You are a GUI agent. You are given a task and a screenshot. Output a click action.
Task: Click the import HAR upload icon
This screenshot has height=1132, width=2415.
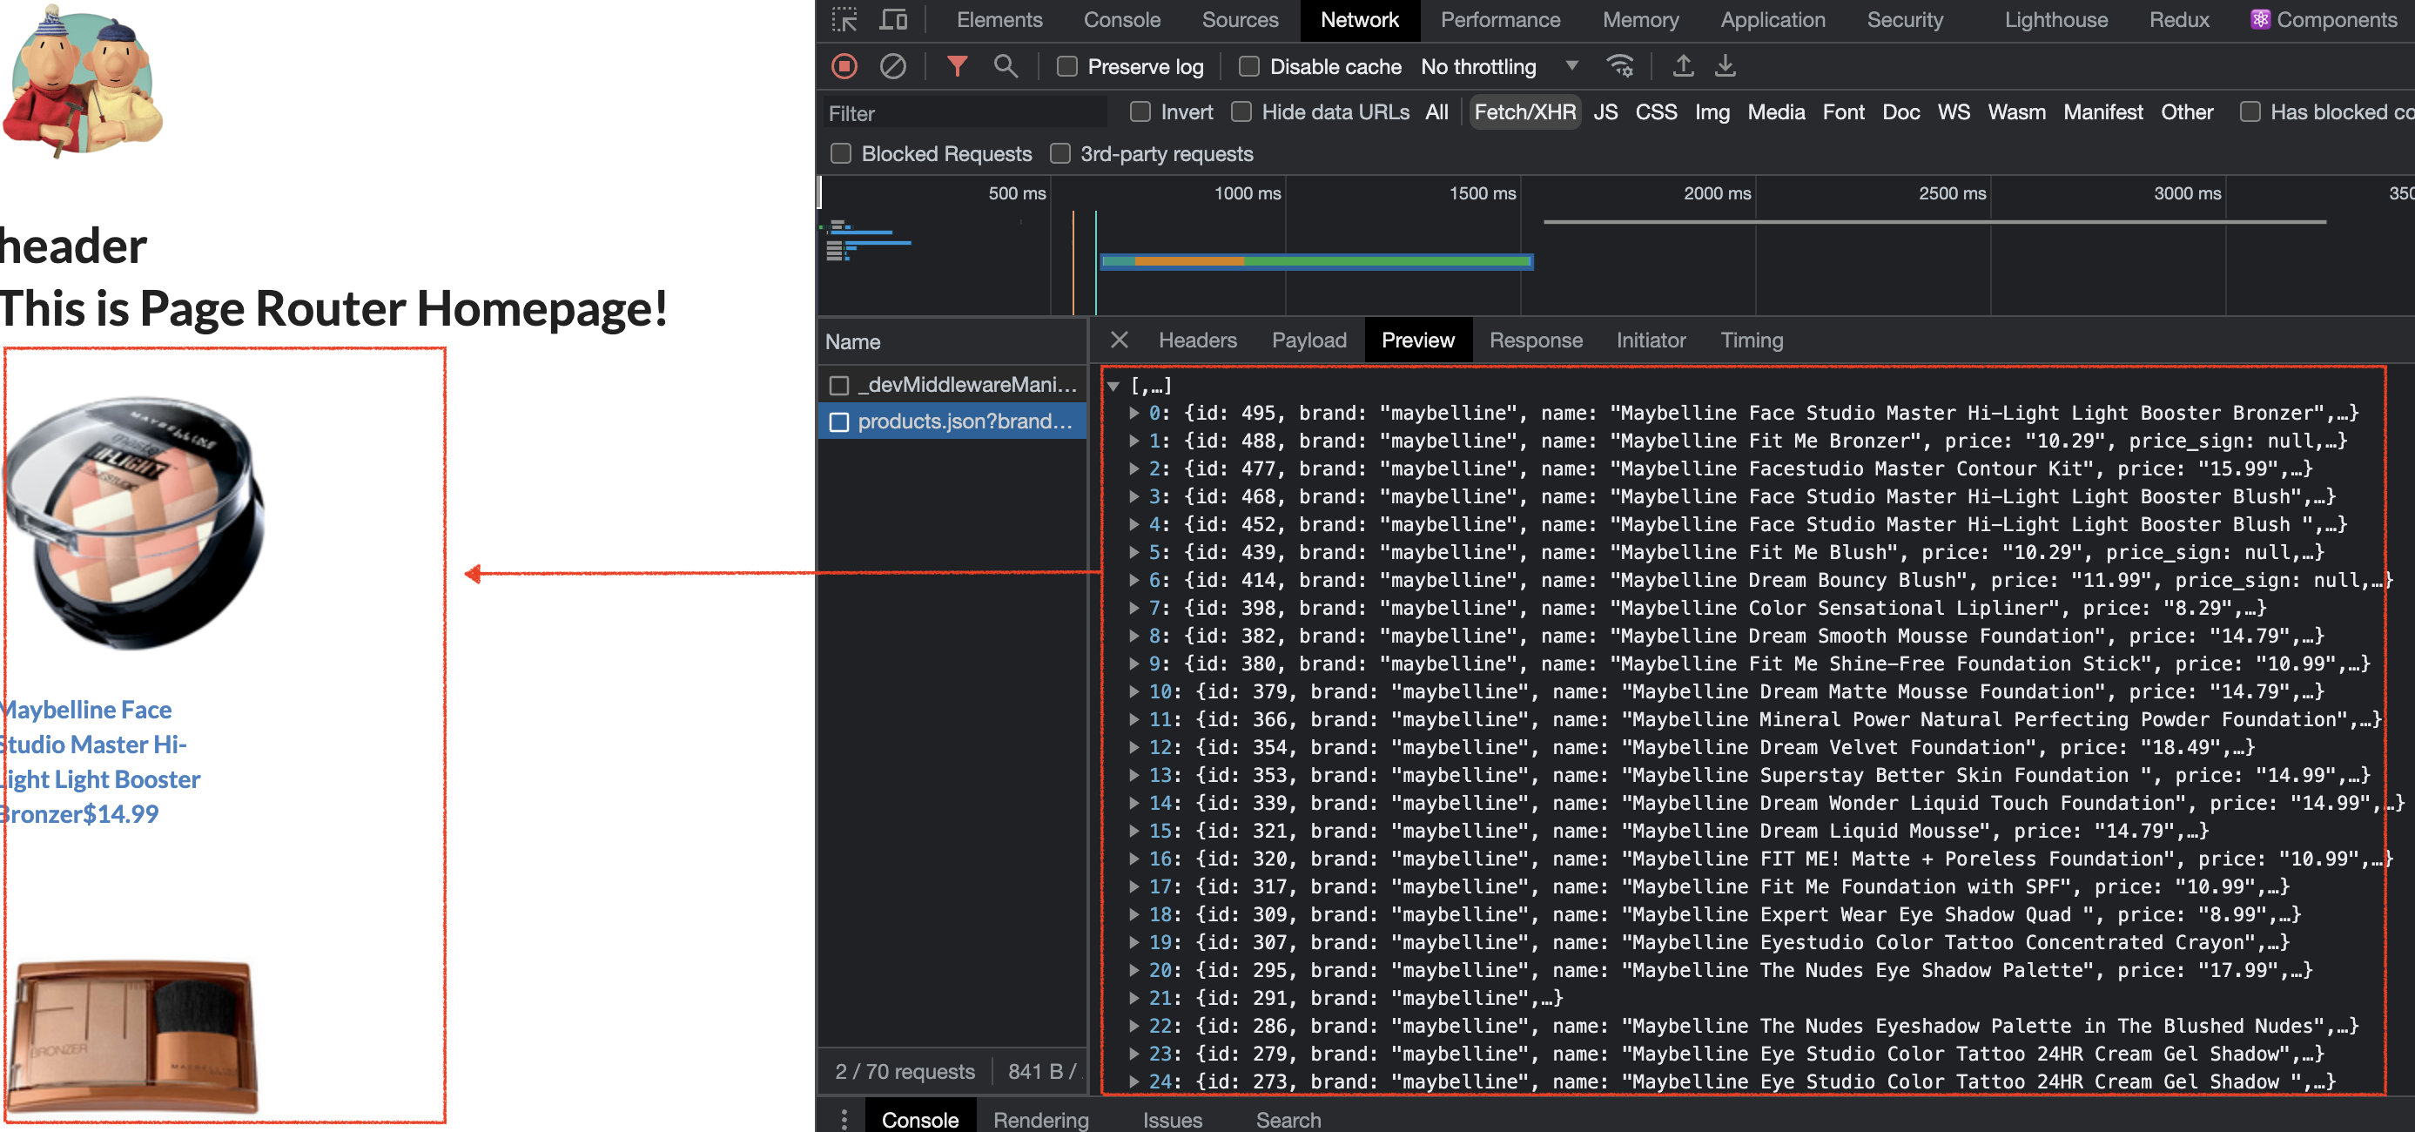(1683, 65)
